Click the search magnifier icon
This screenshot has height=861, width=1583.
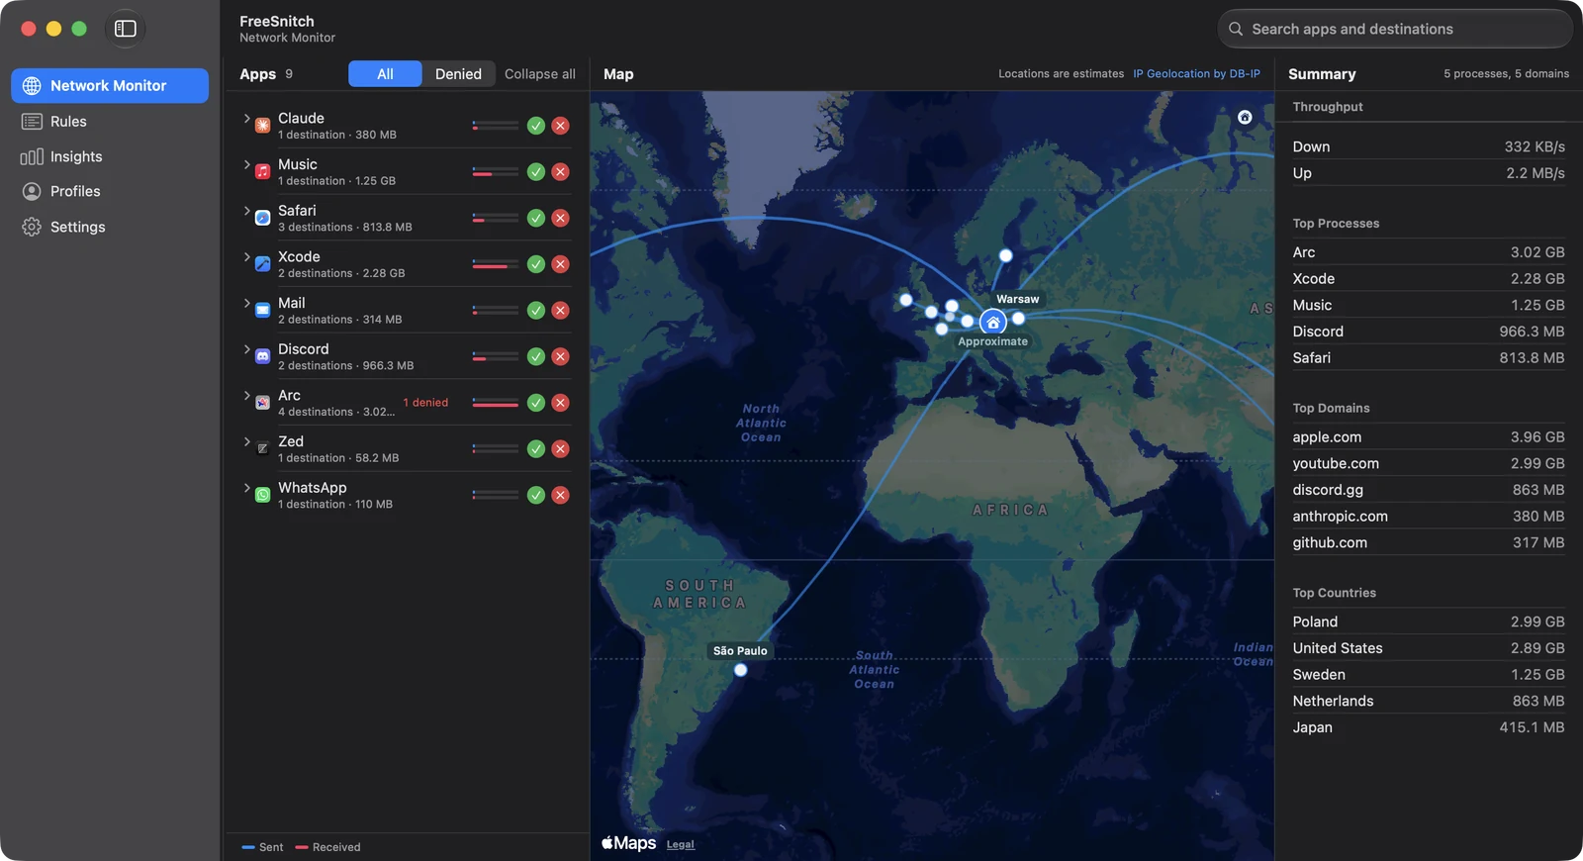pos(1236,29)
